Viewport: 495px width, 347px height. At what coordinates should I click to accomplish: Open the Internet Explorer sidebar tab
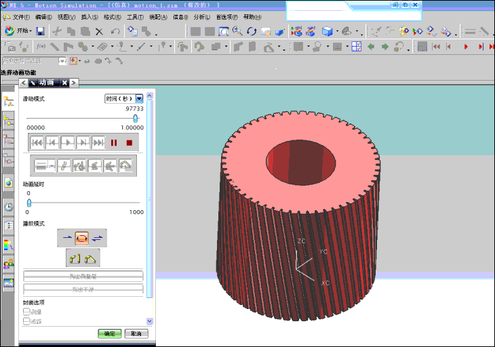pyautogui.click(x=9, y=182)
